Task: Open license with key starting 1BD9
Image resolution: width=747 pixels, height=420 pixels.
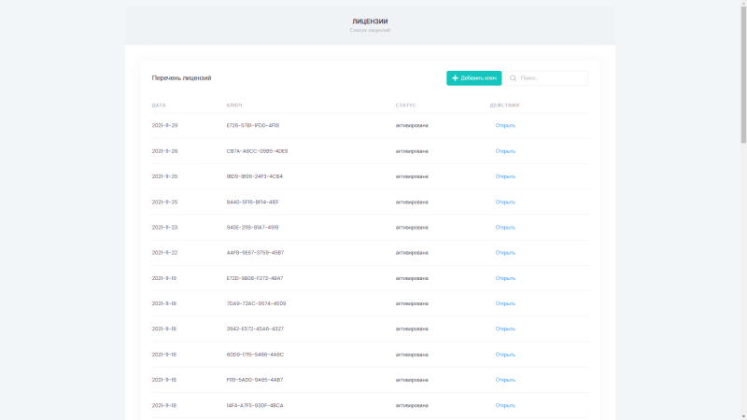Action: point(505,176)
